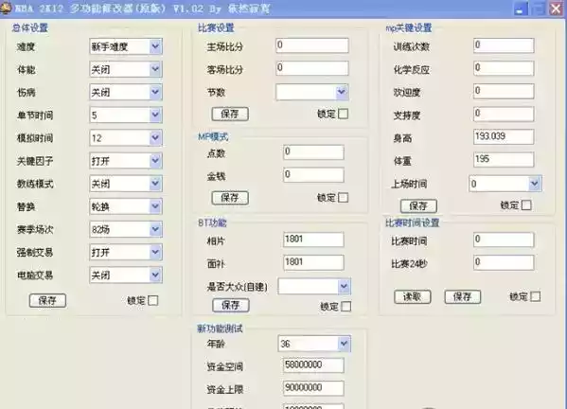Screen dimensions: 567x409
Task: Focus the 客场比分 input field
Action: pyautogui.click(x=312, y=68)
